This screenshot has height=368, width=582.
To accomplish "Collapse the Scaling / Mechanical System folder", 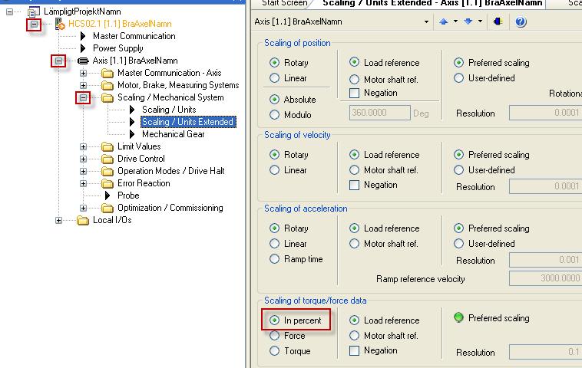I will coord(83,98).
